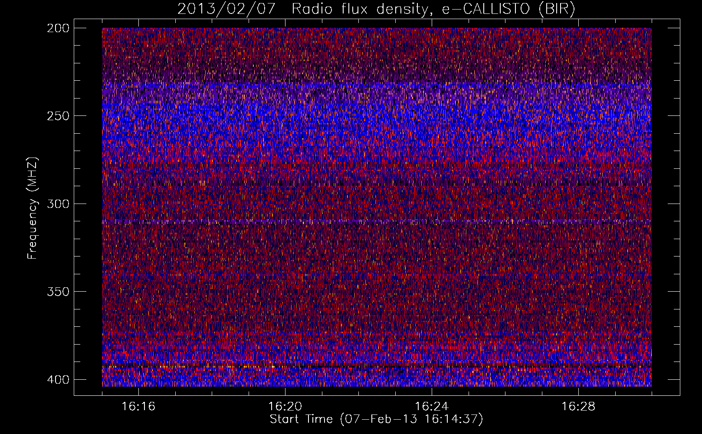The height and width of the screenshot is (434, 702).
Task: Click the 16:16 time tick label
Action: (138, 407)
